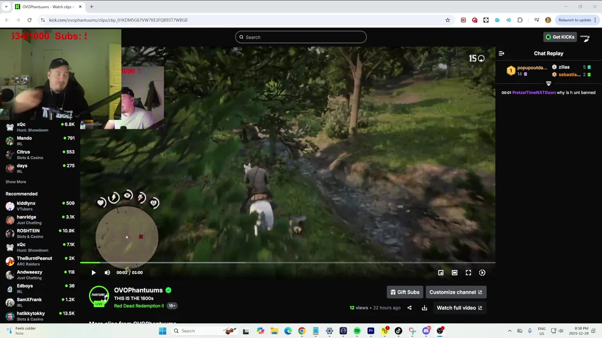Open a new browser tab
602x338 pixels.
click(91, 7)
